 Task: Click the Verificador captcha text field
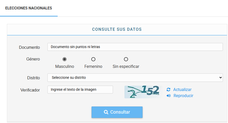click(80, 89)
